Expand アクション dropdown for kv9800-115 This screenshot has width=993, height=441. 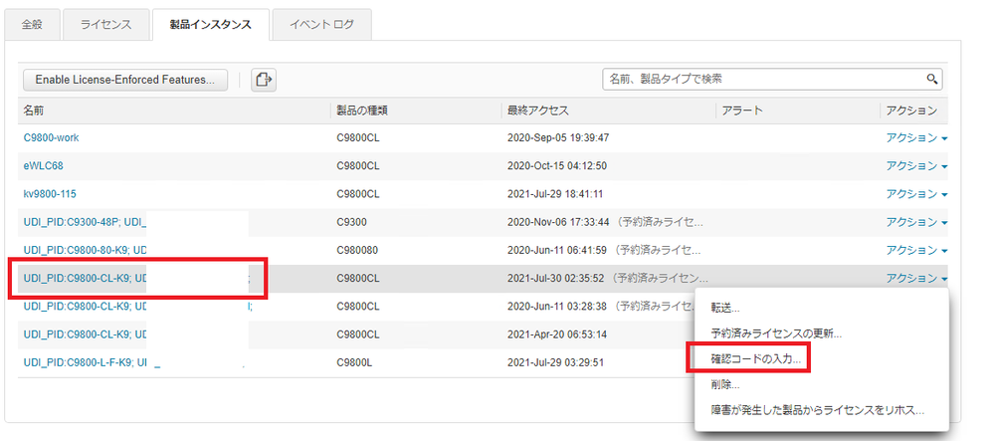pos(916,194)
